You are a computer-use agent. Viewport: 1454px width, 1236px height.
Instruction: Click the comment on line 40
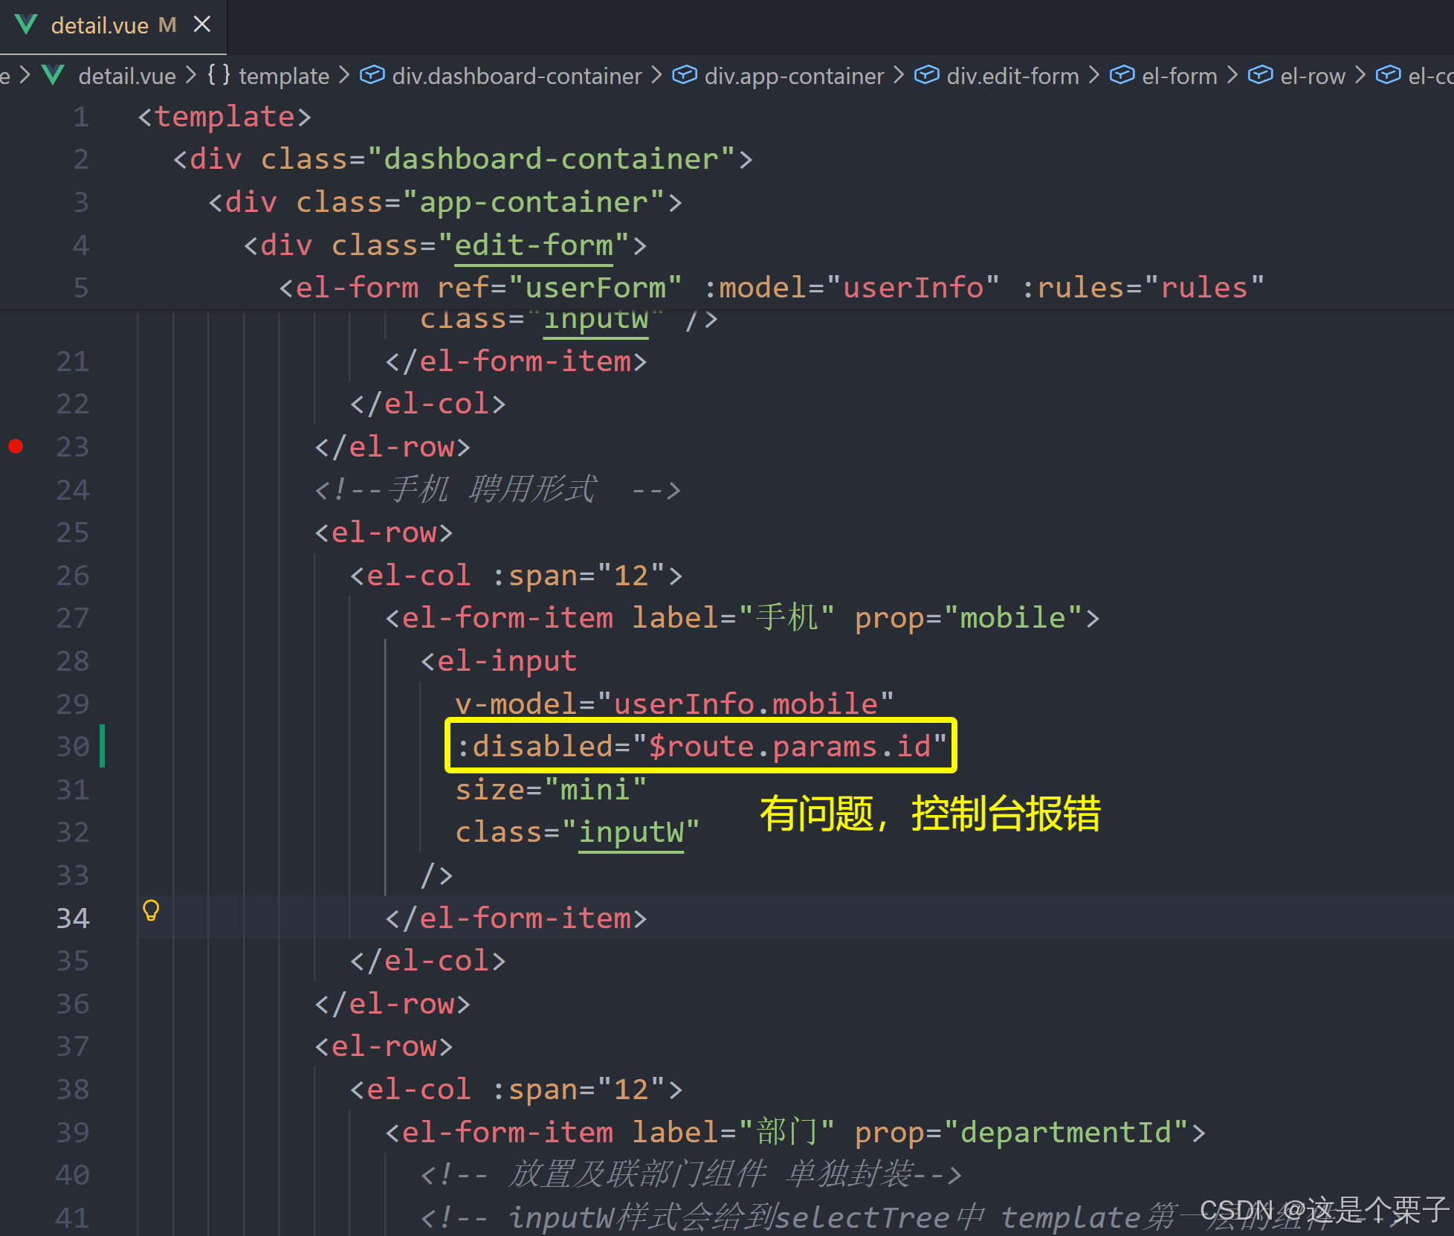point(691,1175)
